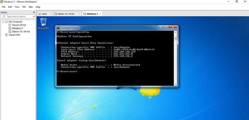
Task: Select Windows 7 VM in library
Action: point(18,28)
